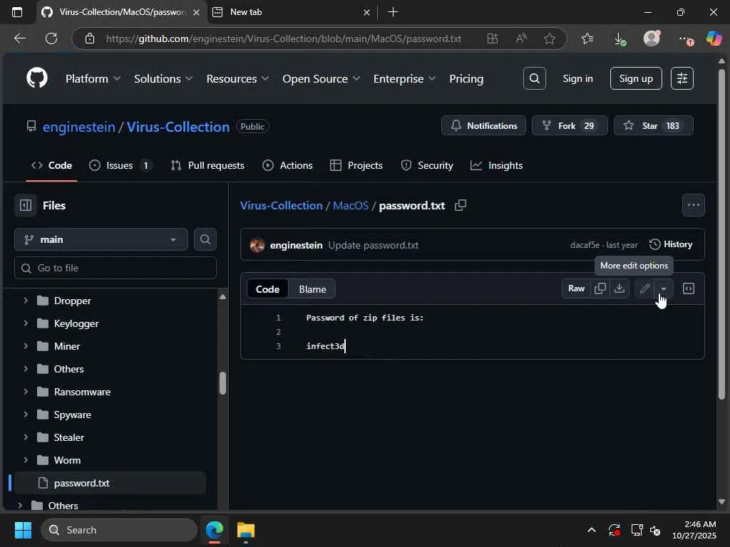Screen dimensions: 730x547
Task: View site information lock icon
Action: pos(90,38)
